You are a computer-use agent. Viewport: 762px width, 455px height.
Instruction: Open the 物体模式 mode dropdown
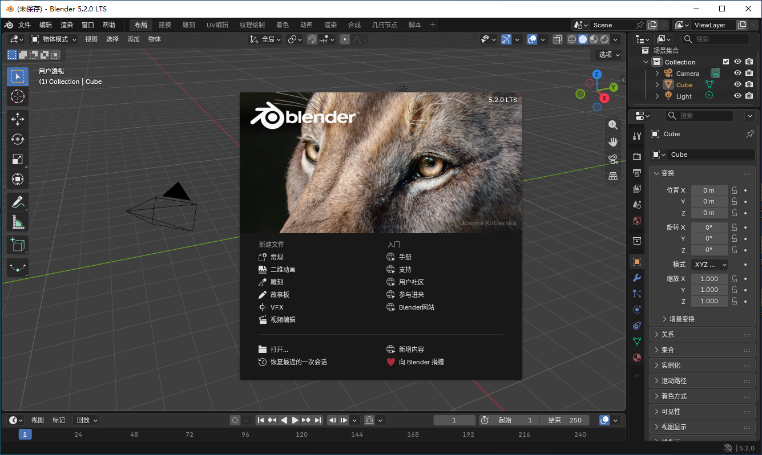coord(54,39)
